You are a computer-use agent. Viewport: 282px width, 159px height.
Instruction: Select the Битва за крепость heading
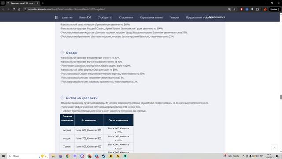82,98
